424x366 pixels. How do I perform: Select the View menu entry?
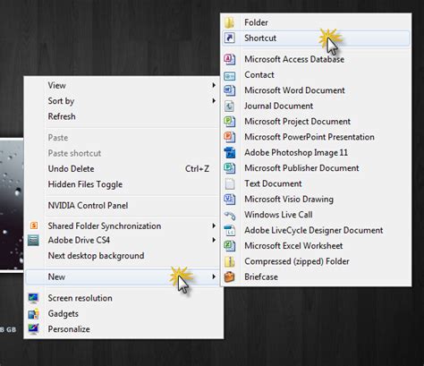[123, 85]
